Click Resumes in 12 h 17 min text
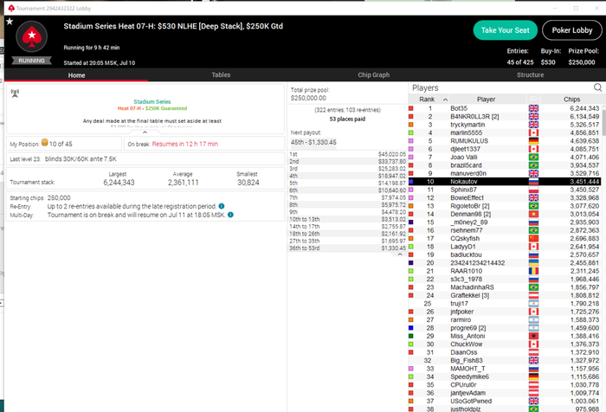 click(184, 144)
